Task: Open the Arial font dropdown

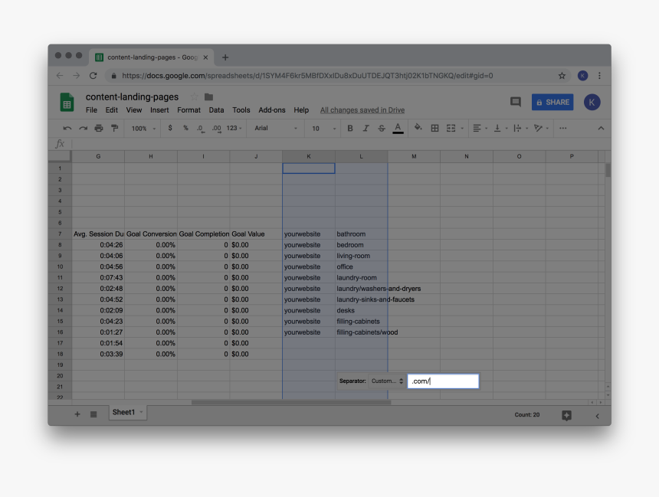Action: point(276,128)
